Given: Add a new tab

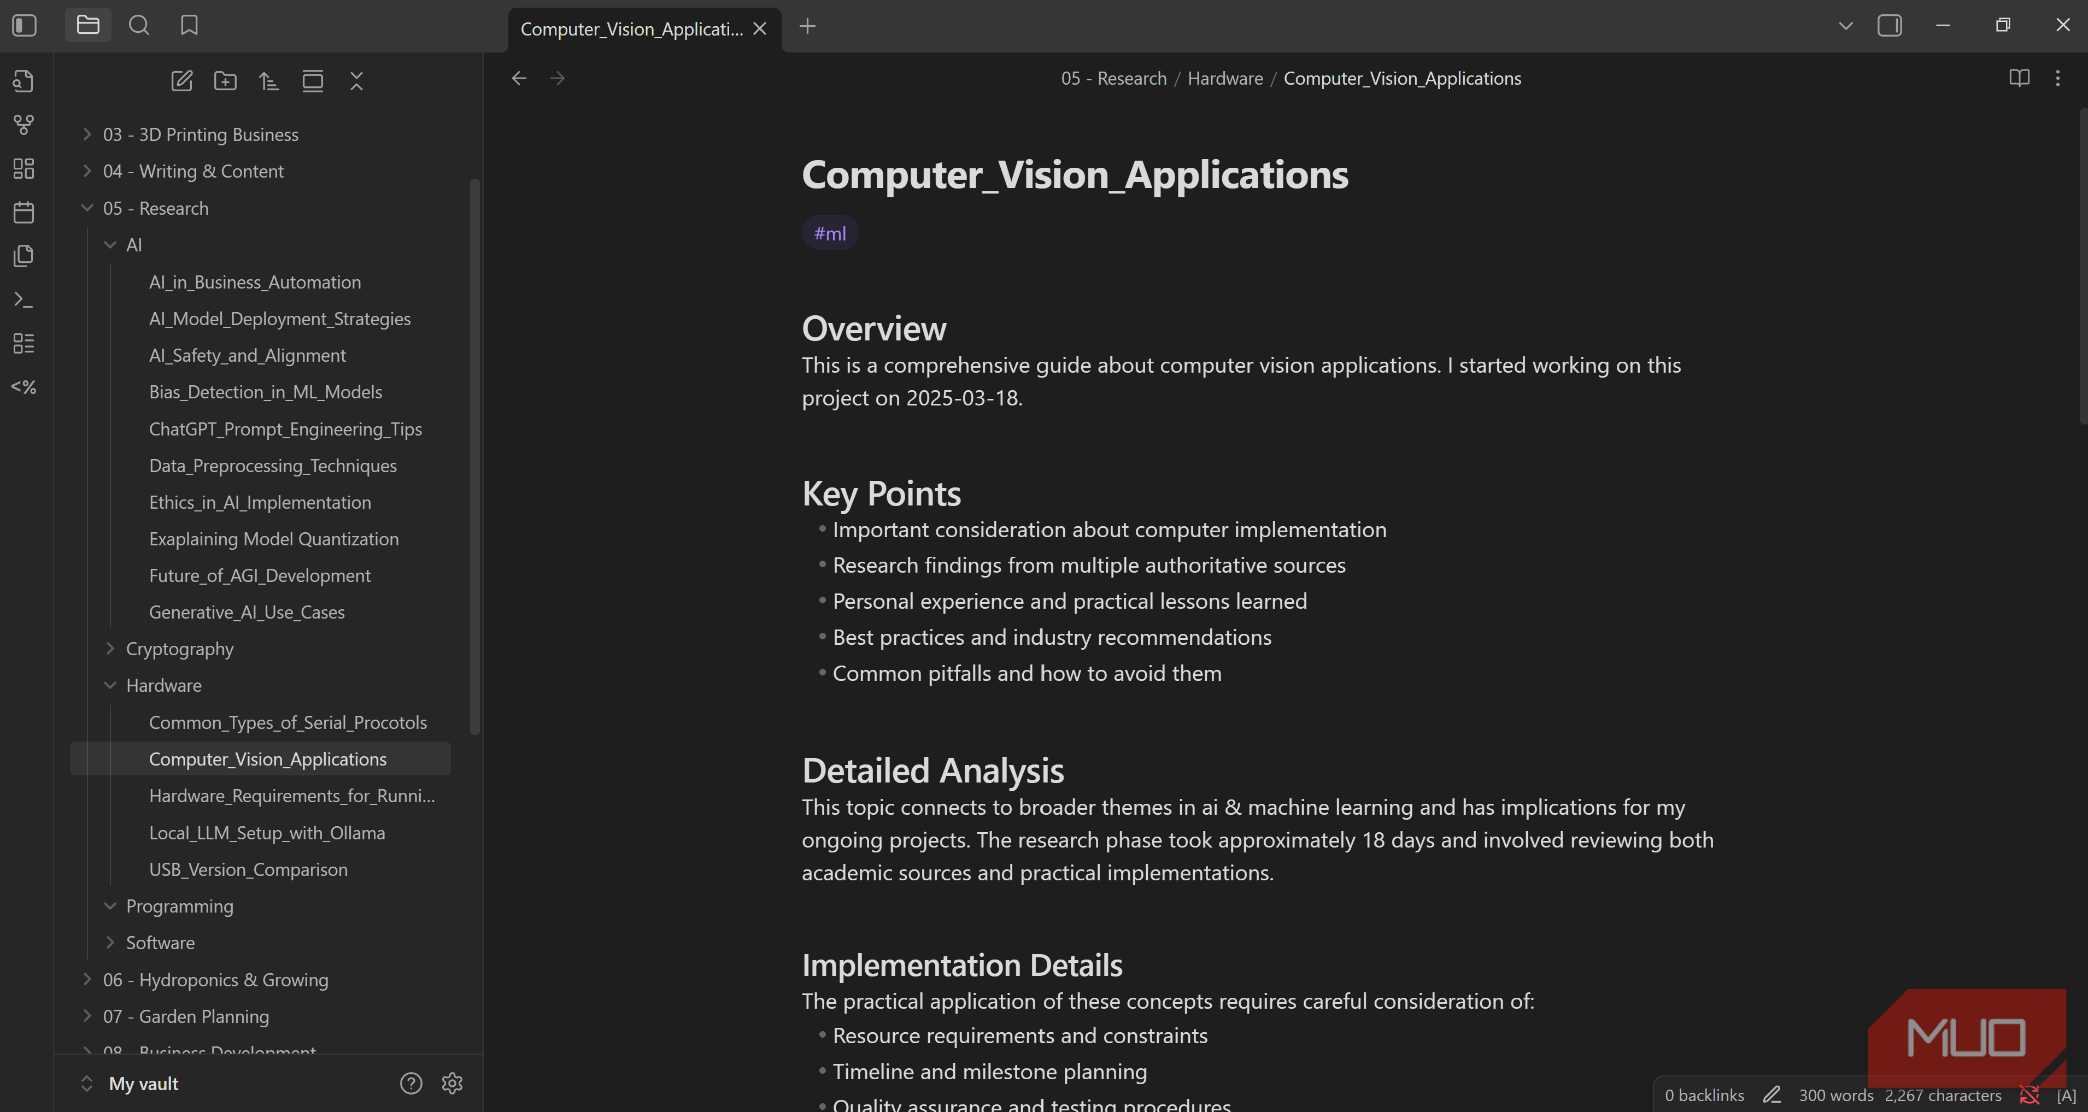Looking at the screenshot, I should 807,26.
